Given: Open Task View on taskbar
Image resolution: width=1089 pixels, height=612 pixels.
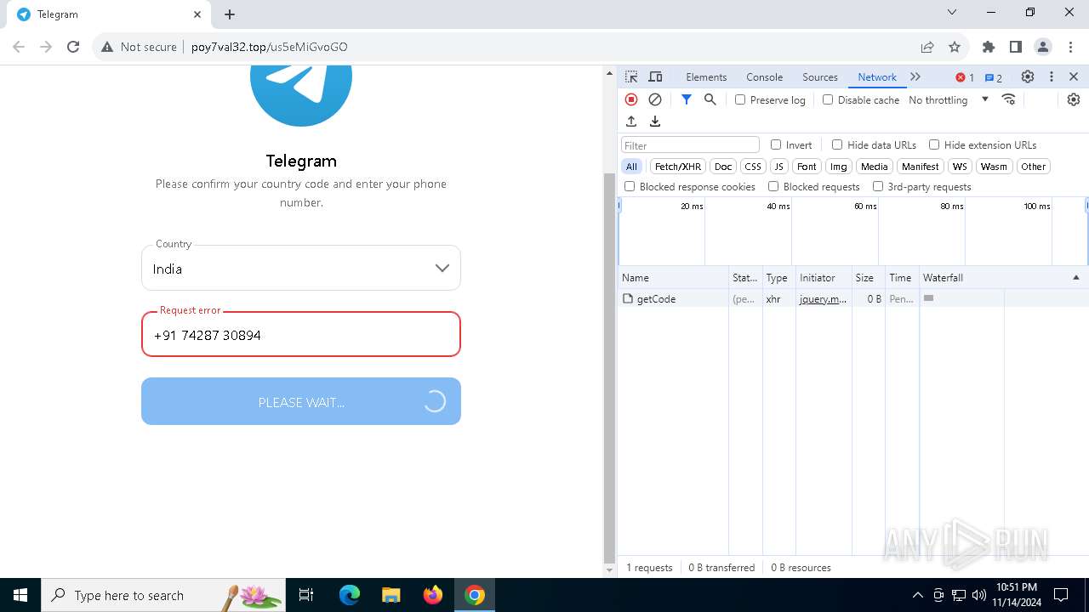Looking at the screenshot, I should (x=306, y=595).
